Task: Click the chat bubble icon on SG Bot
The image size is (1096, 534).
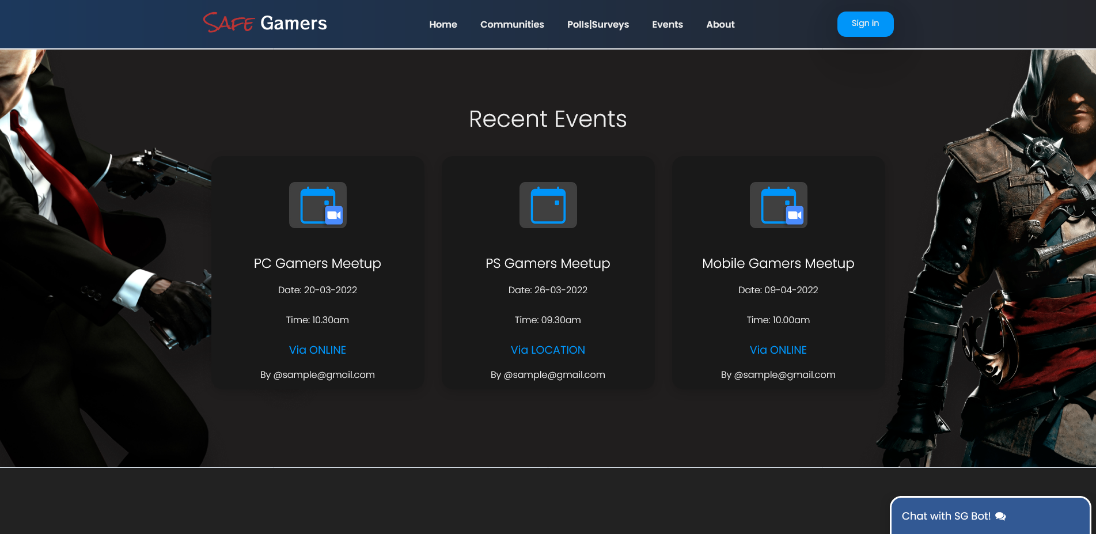Action: point(1000,516)
